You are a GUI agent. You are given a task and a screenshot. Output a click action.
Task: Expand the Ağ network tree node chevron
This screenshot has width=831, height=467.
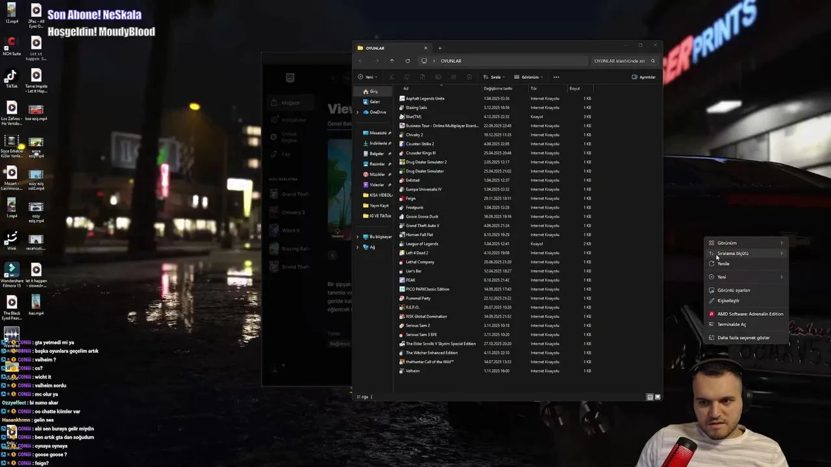[x=357, y=247]
